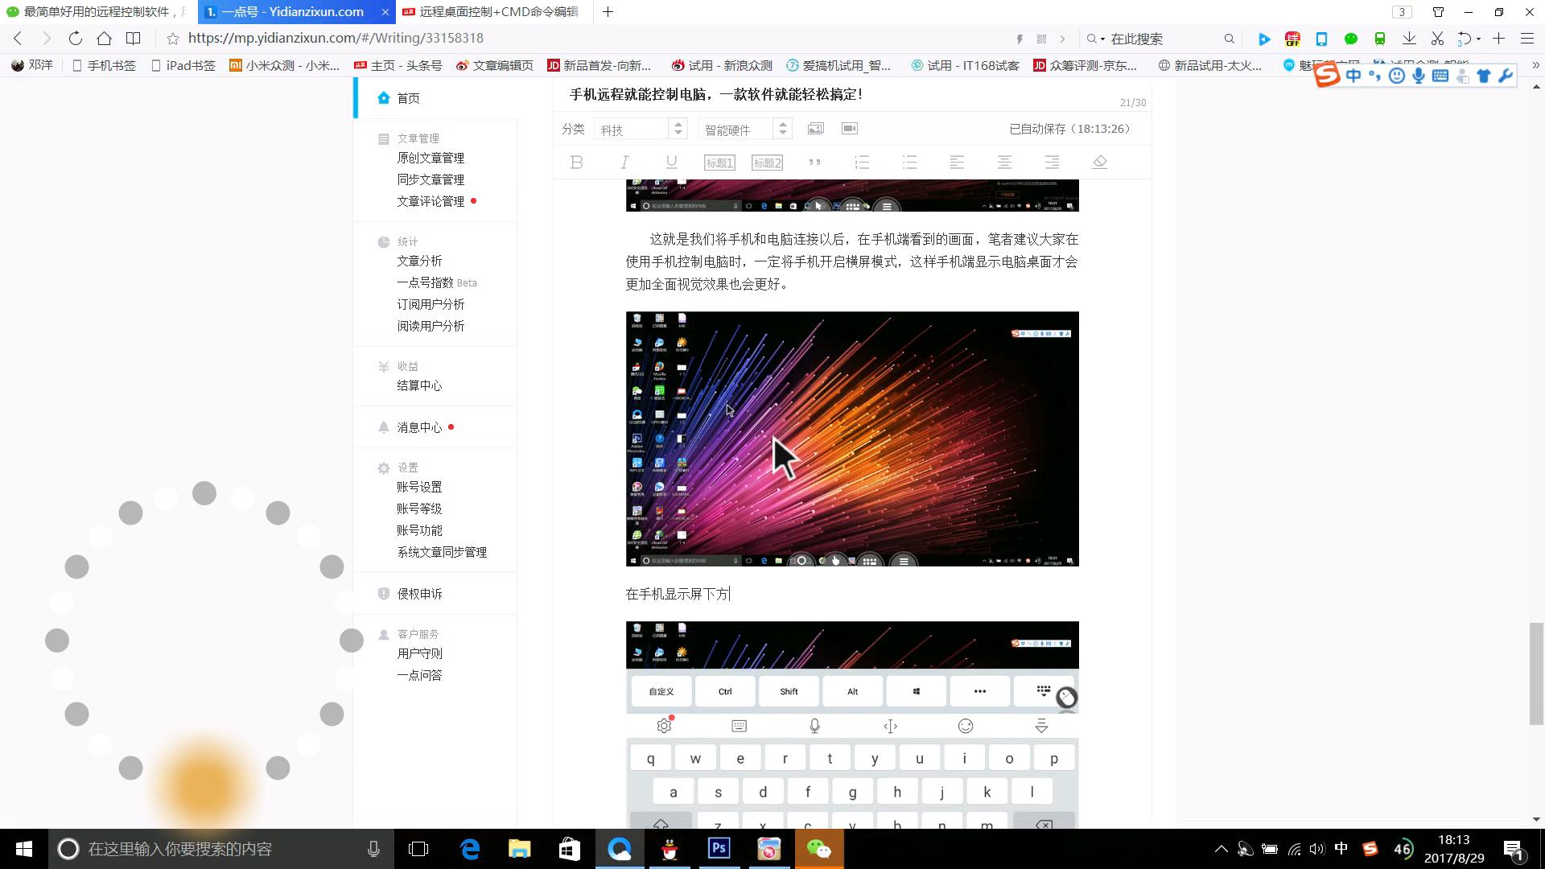The image size is (1545, 869).
Task: Toggle bold formatting
Action: (x=576, y=162)
